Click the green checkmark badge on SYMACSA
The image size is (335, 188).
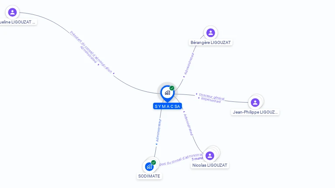click(x=172, y=88)
